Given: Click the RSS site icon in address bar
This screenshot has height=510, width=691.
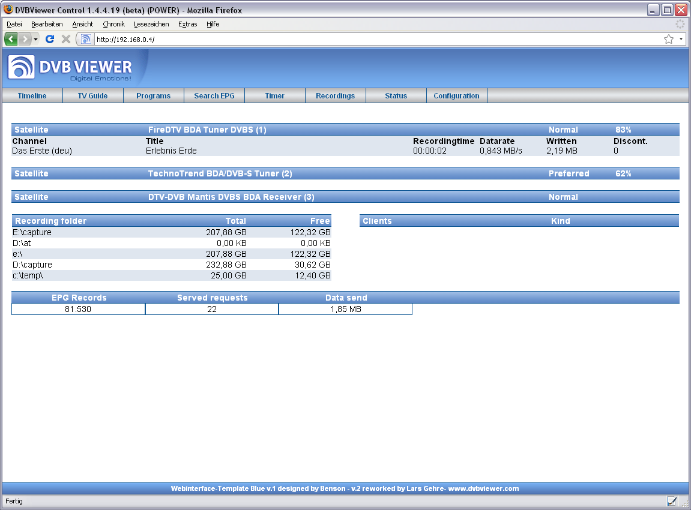Looking at the screenshot, I should 86,39.
